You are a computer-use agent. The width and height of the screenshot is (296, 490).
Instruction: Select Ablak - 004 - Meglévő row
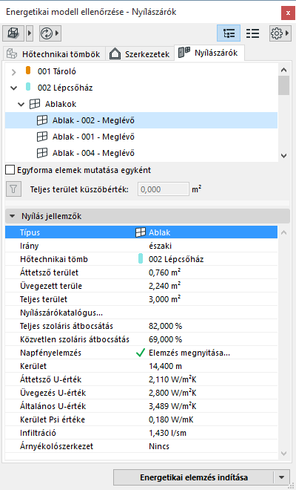point(141,153)
